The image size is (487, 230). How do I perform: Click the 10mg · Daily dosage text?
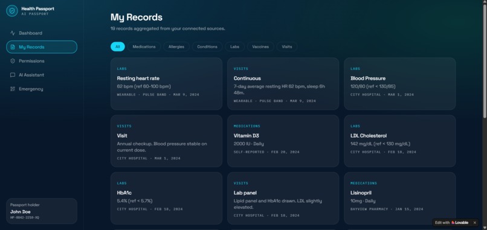point(364,201)
